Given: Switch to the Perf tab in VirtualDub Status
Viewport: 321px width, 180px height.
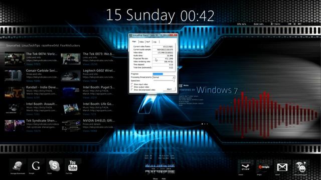Looking at the screenshot, I should pyautogui.click(x=148, y=42).
